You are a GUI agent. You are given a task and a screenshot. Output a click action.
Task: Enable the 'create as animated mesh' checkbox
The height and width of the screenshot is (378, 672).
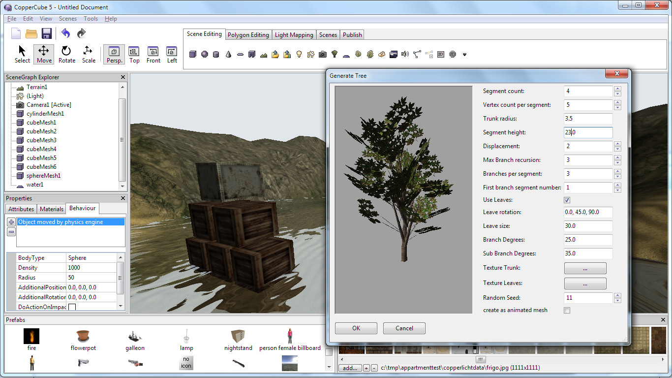(x=567, y=310)
